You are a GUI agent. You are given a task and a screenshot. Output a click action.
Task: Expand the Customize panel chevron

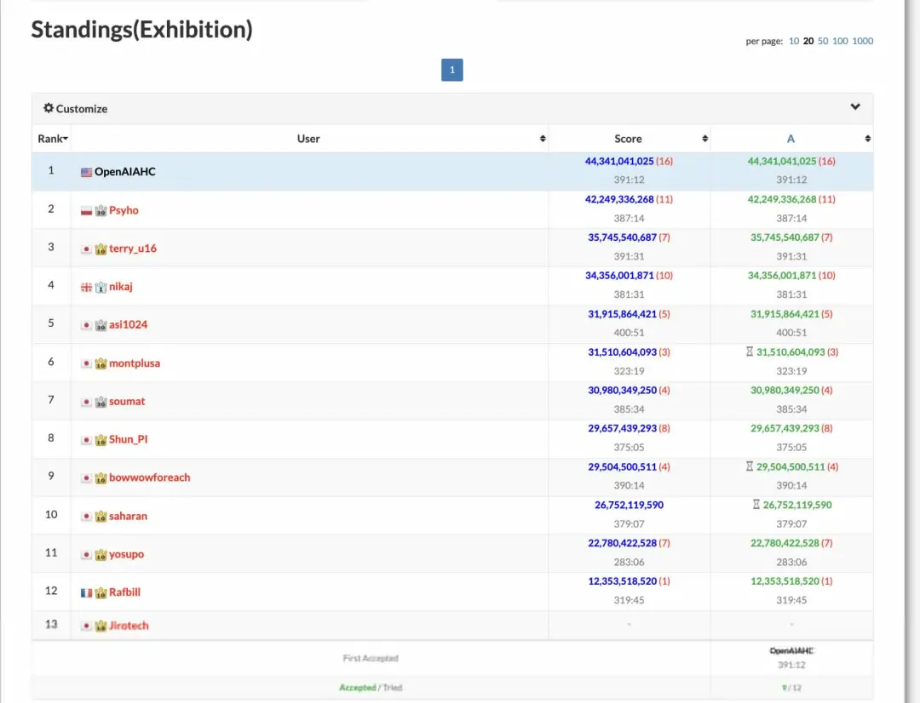[855, 107]
